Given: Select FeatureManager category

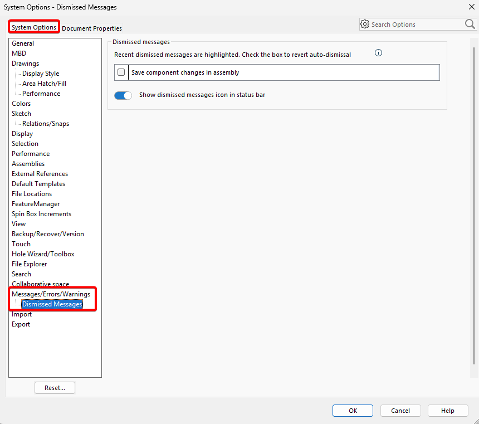Looking at the screenshot, I should pos(36,204).
